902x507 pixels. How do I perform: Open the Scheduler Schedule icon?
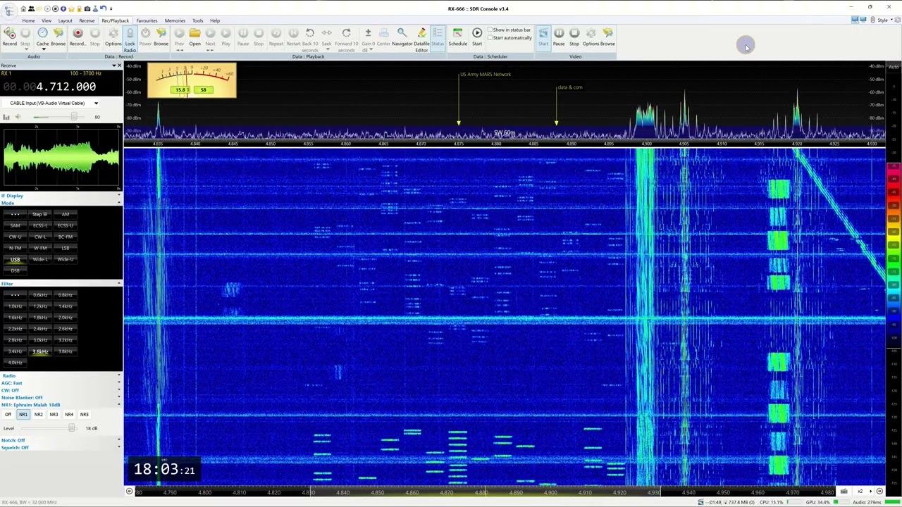(x=457, y=36)
